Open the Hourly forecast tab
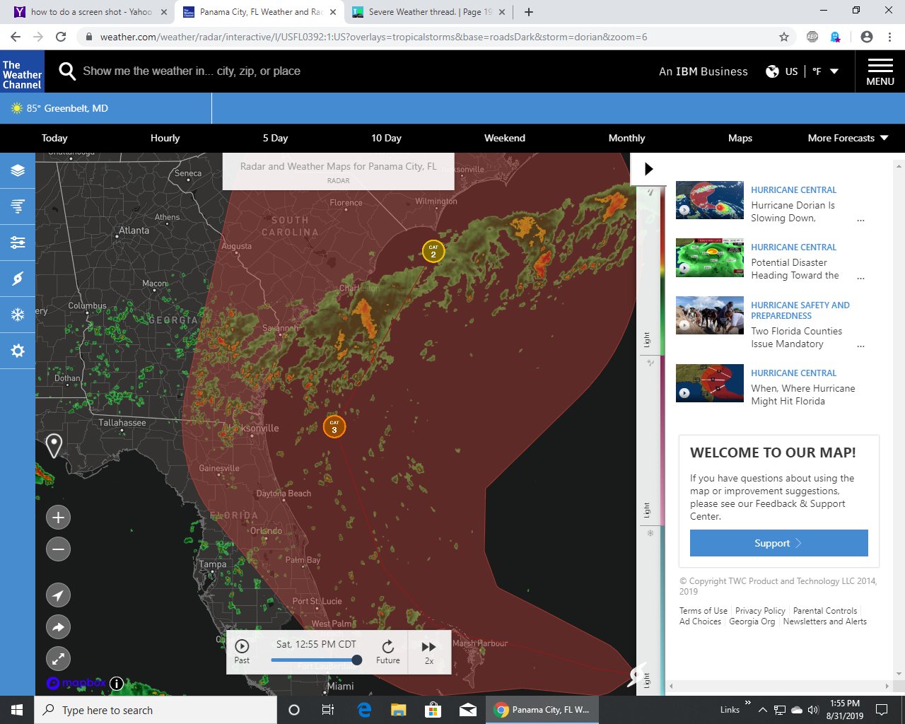 tap(165, 138)
